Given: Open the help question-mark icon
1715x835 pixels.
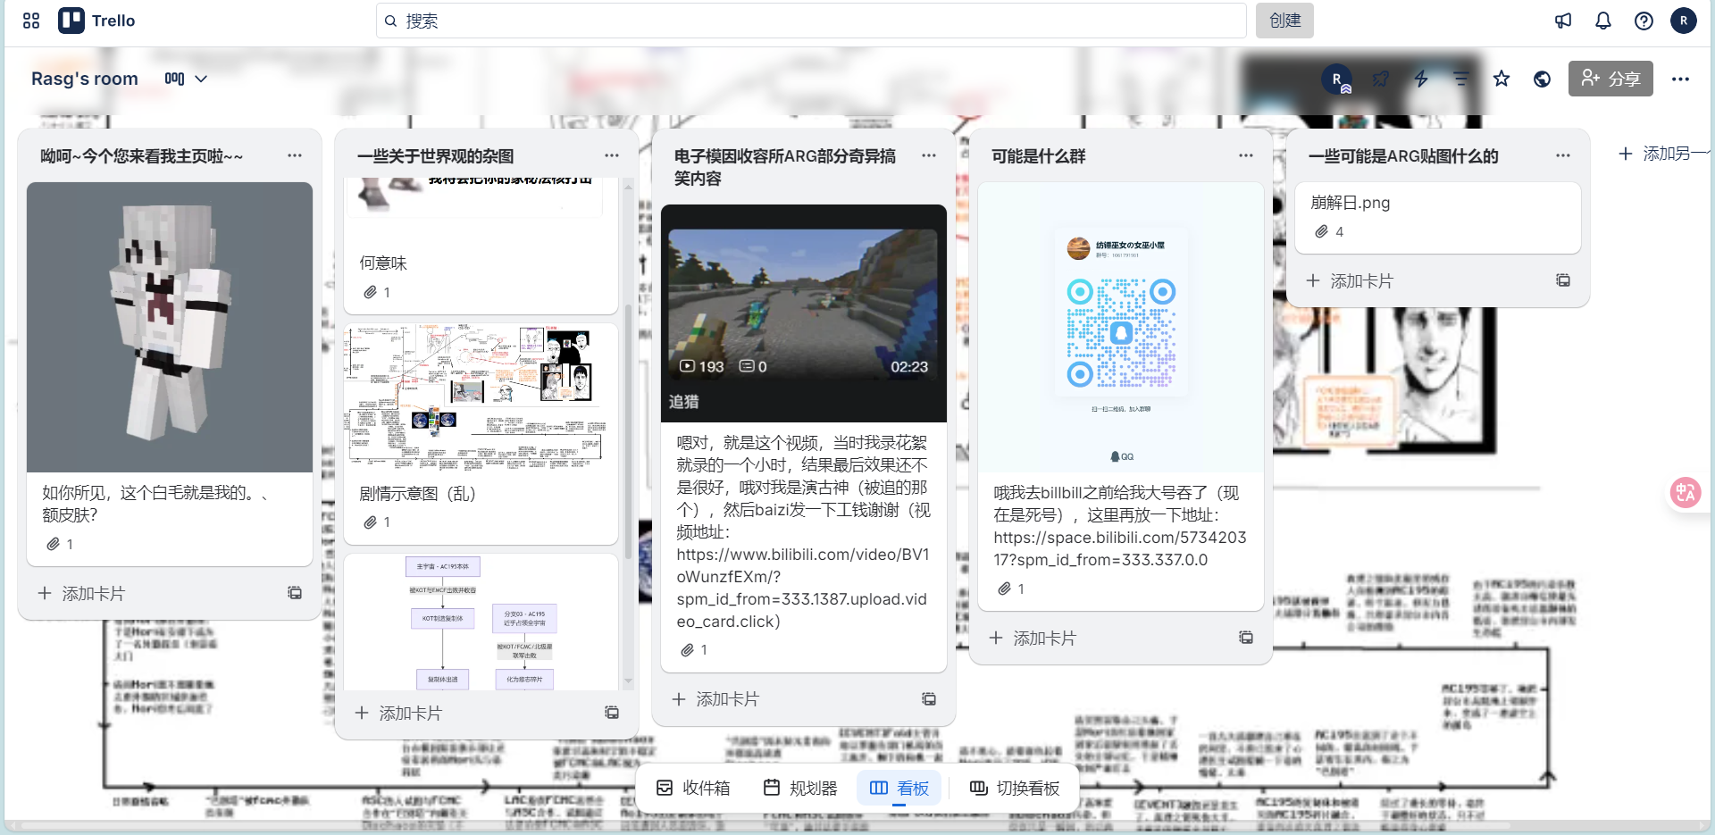Looking at the screenshot, I should pos(1644,21).
